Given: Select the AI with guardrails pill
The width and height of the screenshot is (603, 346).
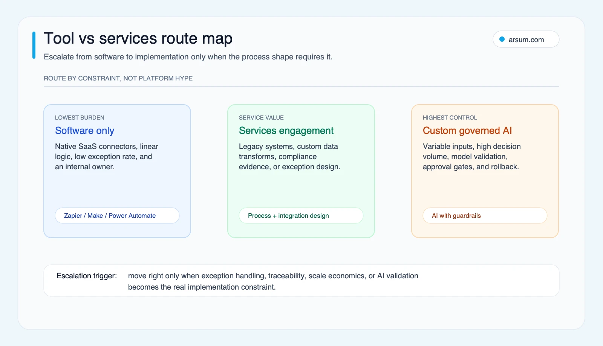Looking at the screenshot, I should pos(485,215).
